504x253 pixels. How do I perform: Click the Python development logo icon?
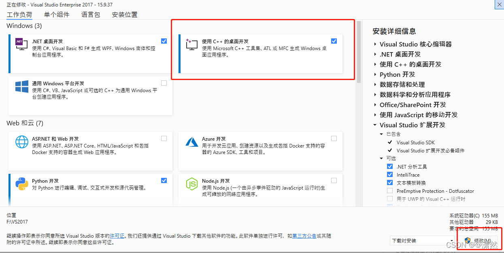[21, 184]
